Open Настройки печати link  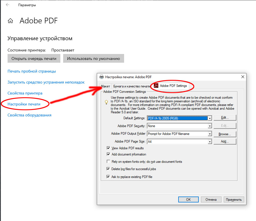coord(24,104)
